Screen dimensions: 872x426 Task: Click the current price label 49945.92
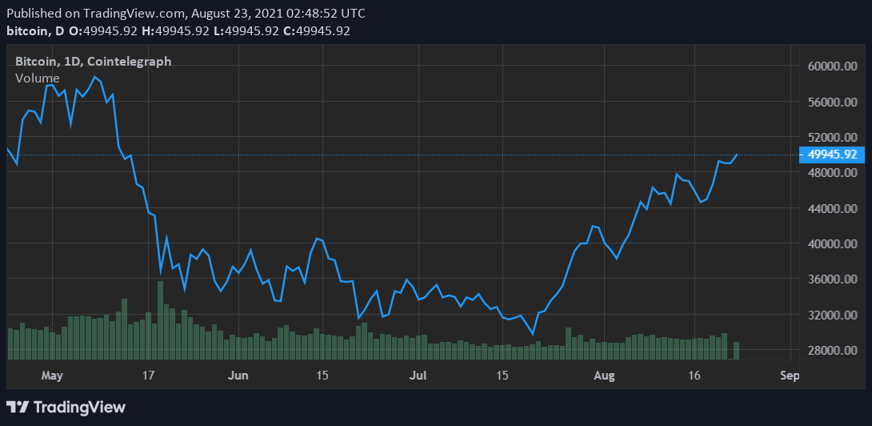coord(833,155)
